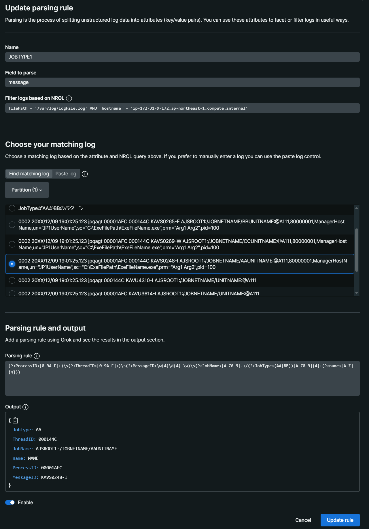Select the KAVS0265-E log radio button

point(12,225)
